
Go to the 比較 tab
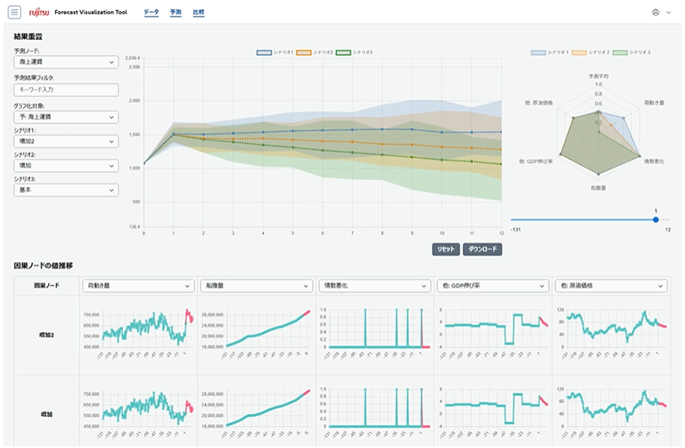click(x=198, y=14)
